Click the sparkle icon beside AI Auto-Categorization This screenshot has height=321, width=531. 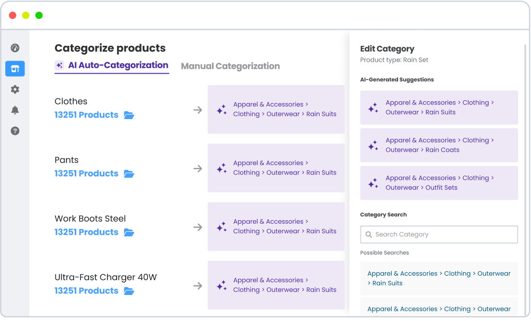[x=59, y=65]
